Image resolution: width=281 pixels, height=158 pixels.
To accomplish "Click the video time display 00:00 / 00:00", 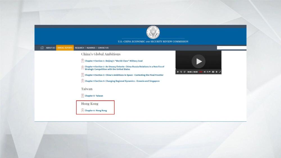I will 192,72.
